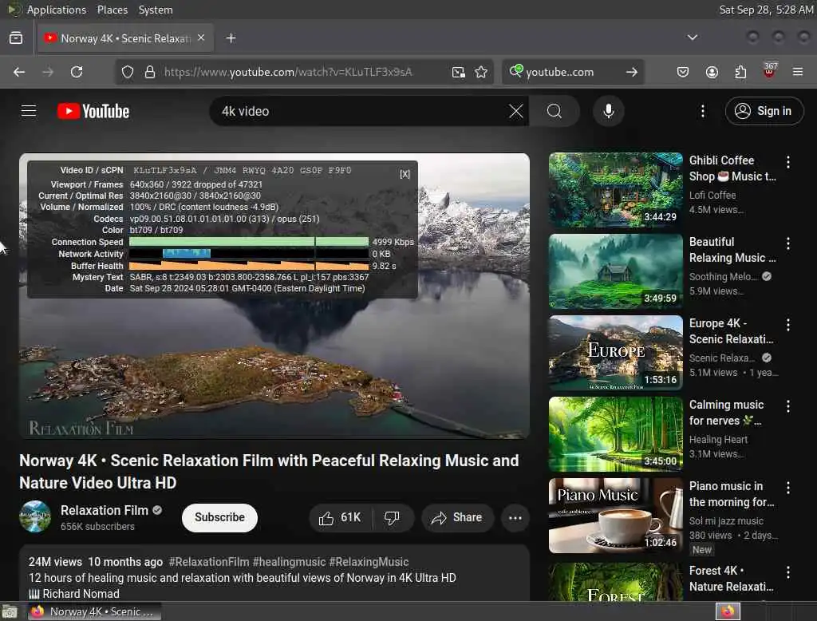Like the video (61K)
The image size is (817, 621).
[340, 518]
